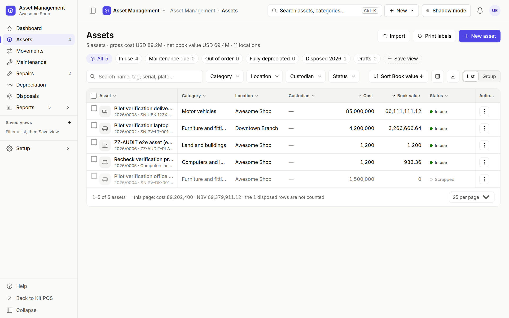Click Print labels button
509x318 pixels.
(x=434, y=36)
